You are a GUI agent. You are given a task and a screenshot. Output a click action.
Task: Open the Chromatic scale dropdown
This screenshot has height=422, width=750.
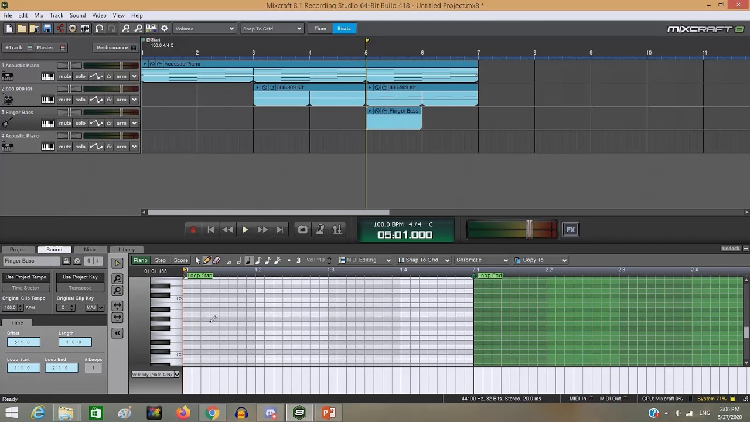point(482,260)
